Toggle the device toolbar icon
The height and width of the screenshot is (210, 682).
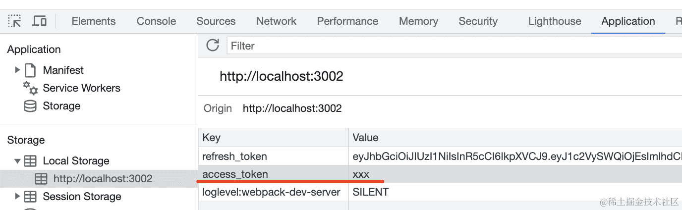(x=39, y=21)
